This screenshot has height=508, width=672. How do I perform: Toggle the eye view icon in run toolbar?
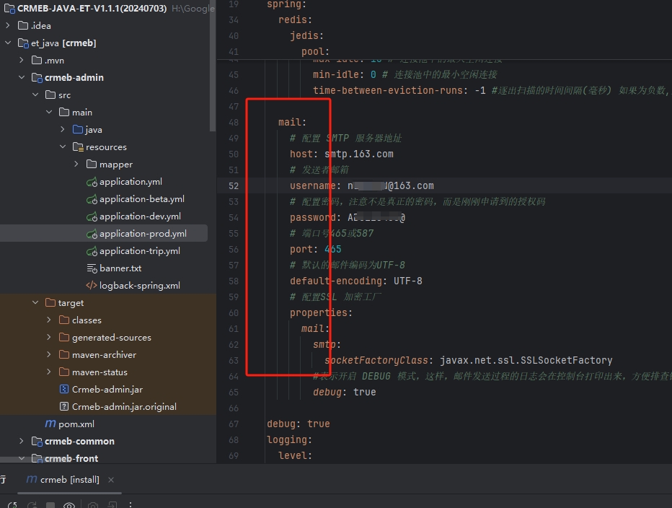click(69, 505)
